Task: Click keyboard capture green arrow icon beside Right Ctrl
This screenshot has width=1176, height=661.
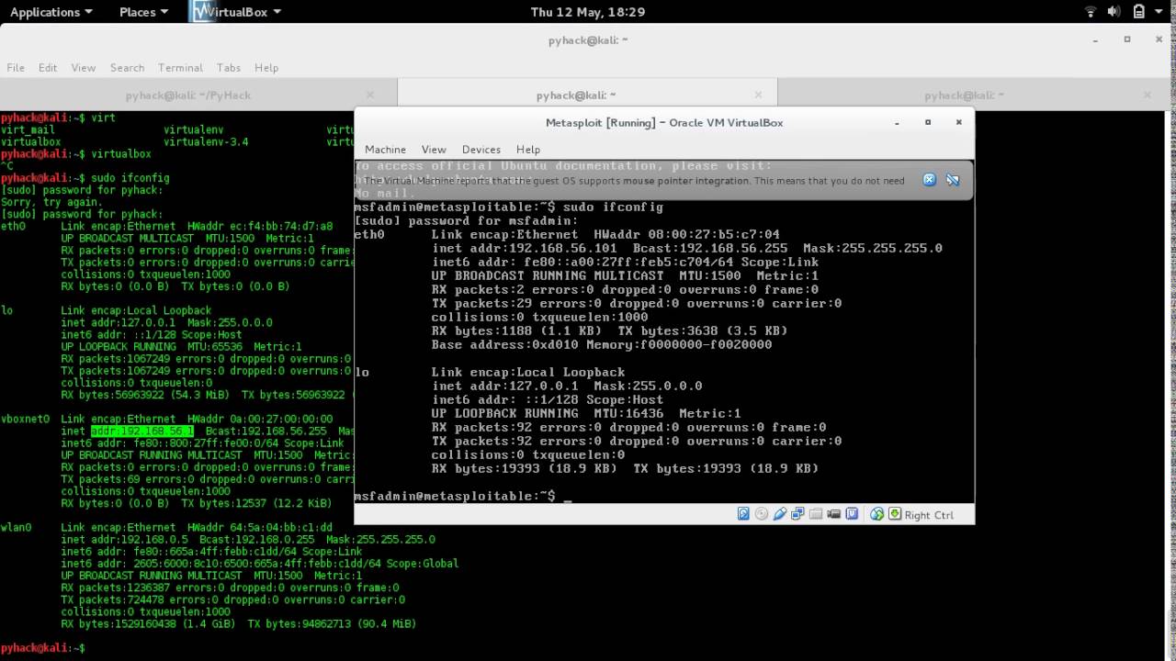Action: pos(895,514)
